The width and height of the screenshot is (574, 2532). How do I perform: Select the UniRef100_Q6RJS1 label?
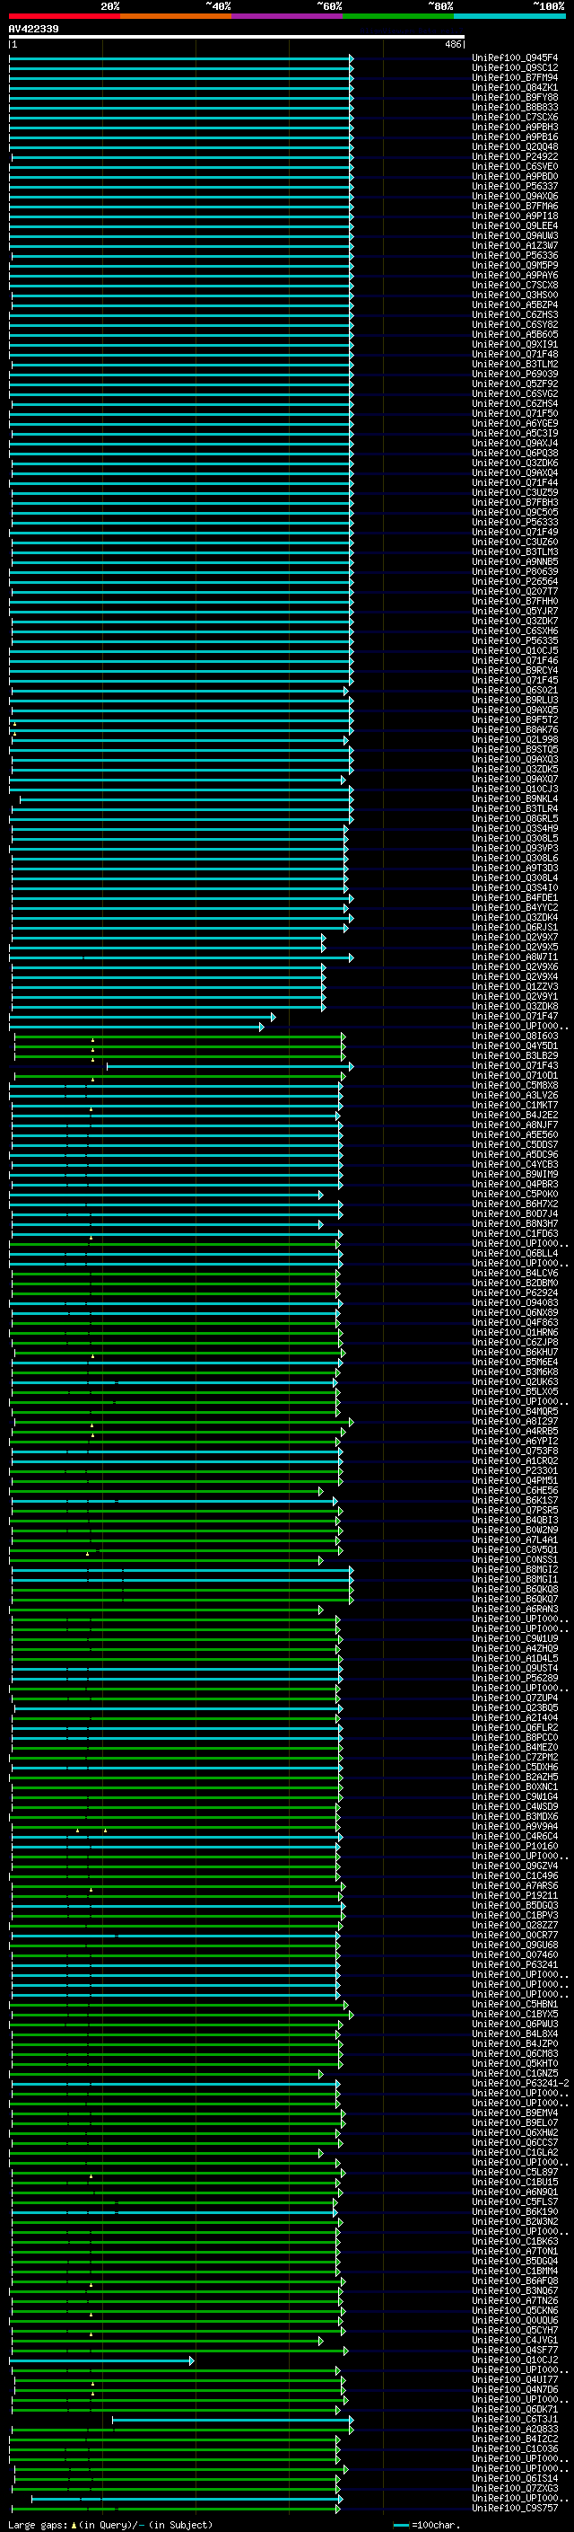click(515, 927)
